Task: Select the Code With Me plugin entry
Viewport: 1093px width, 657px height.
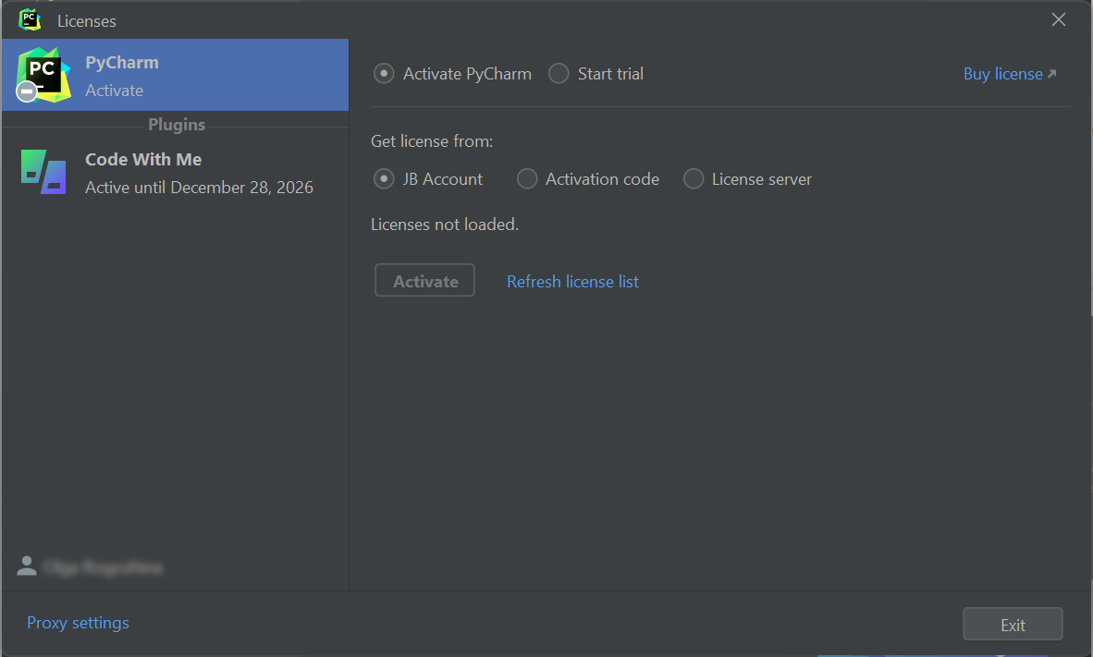Action: click(x=175, y=173)
